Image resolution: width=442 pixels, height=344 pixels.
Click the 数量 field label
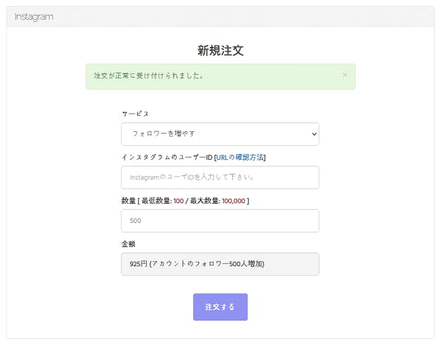(x=128, y=200)
